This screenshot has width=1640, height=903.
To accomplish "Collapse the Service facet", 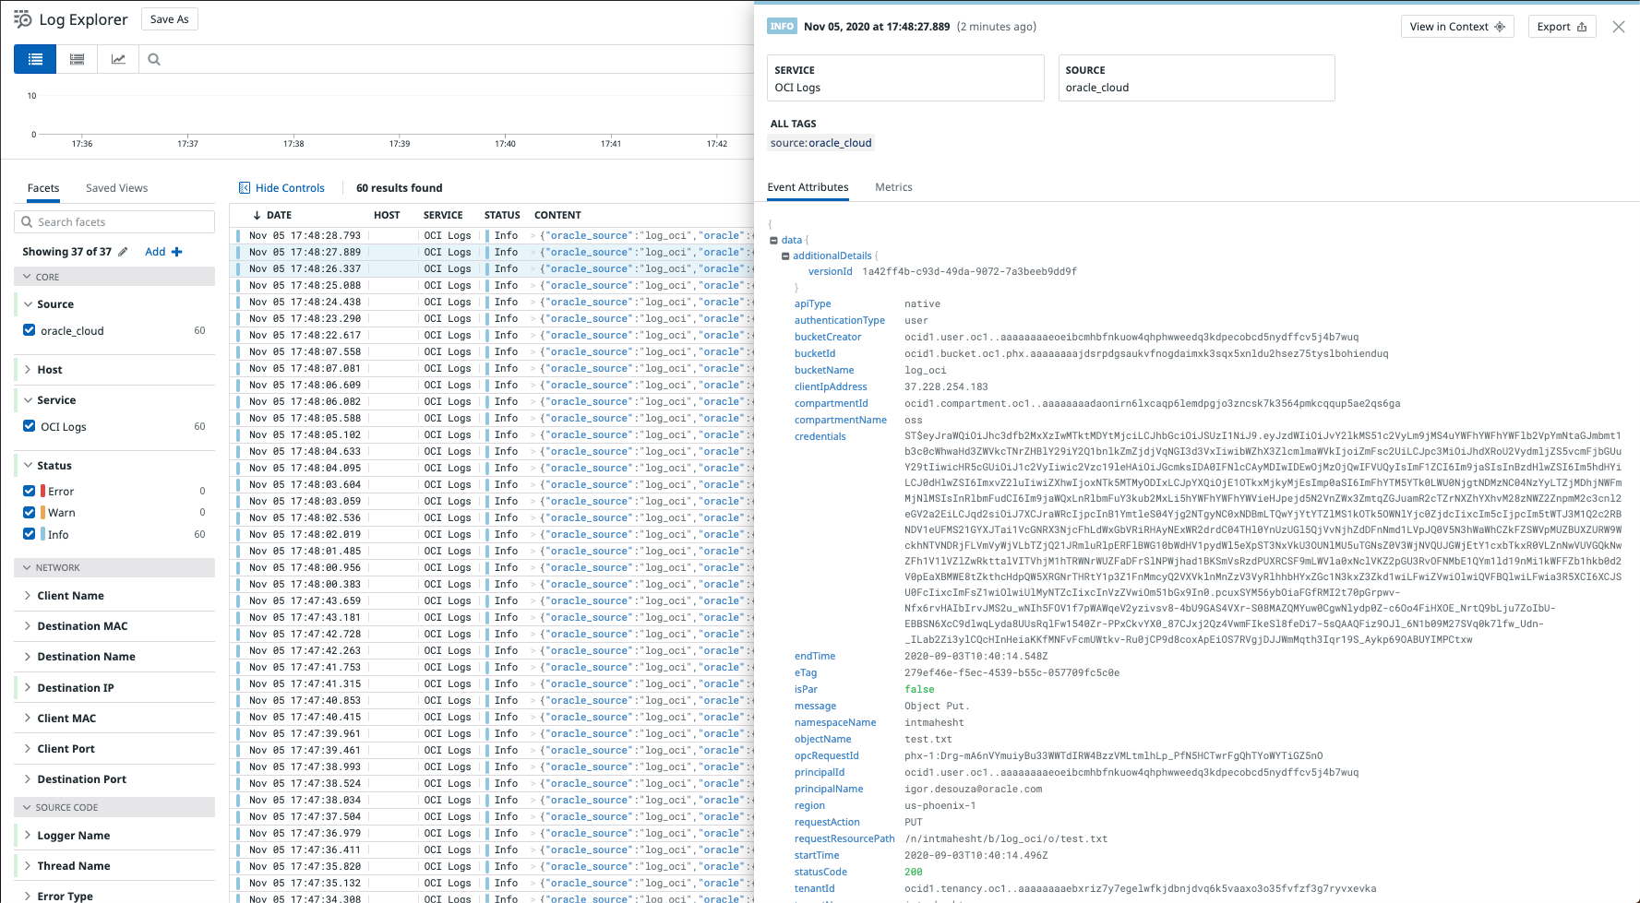I will coord(28,400).
